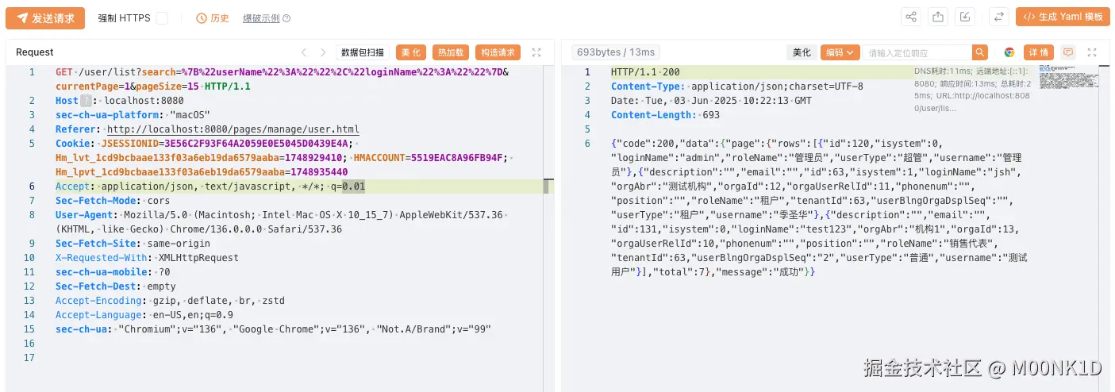This screenshot has height=392, width=1115.
Task: Click the "message":"成功" JSON response text
Action: [x=763, y=272]
